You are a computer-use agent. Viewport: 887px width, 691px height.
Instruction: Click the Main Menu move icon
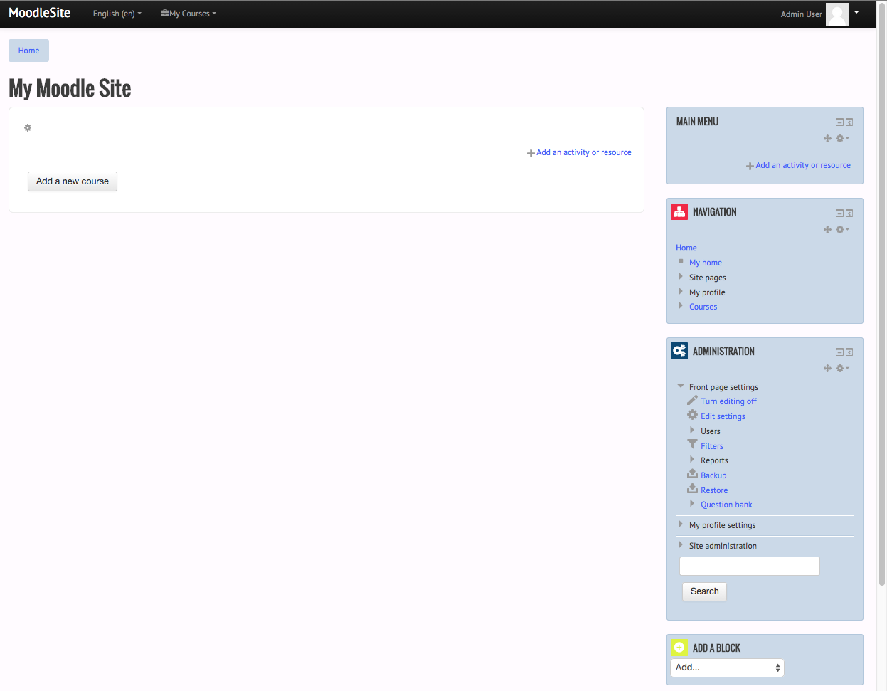[827, 139]
